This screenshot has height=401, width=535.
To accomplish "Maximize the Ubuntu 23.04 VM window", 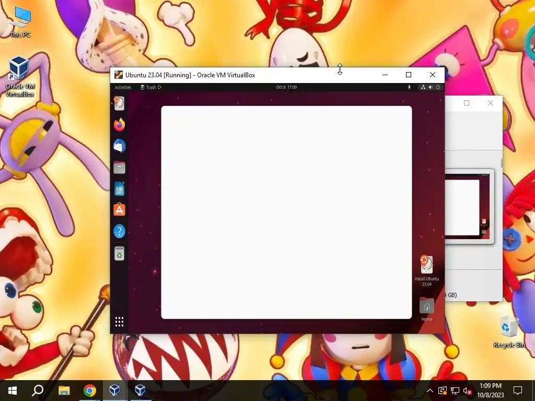I will pos(409,75).
